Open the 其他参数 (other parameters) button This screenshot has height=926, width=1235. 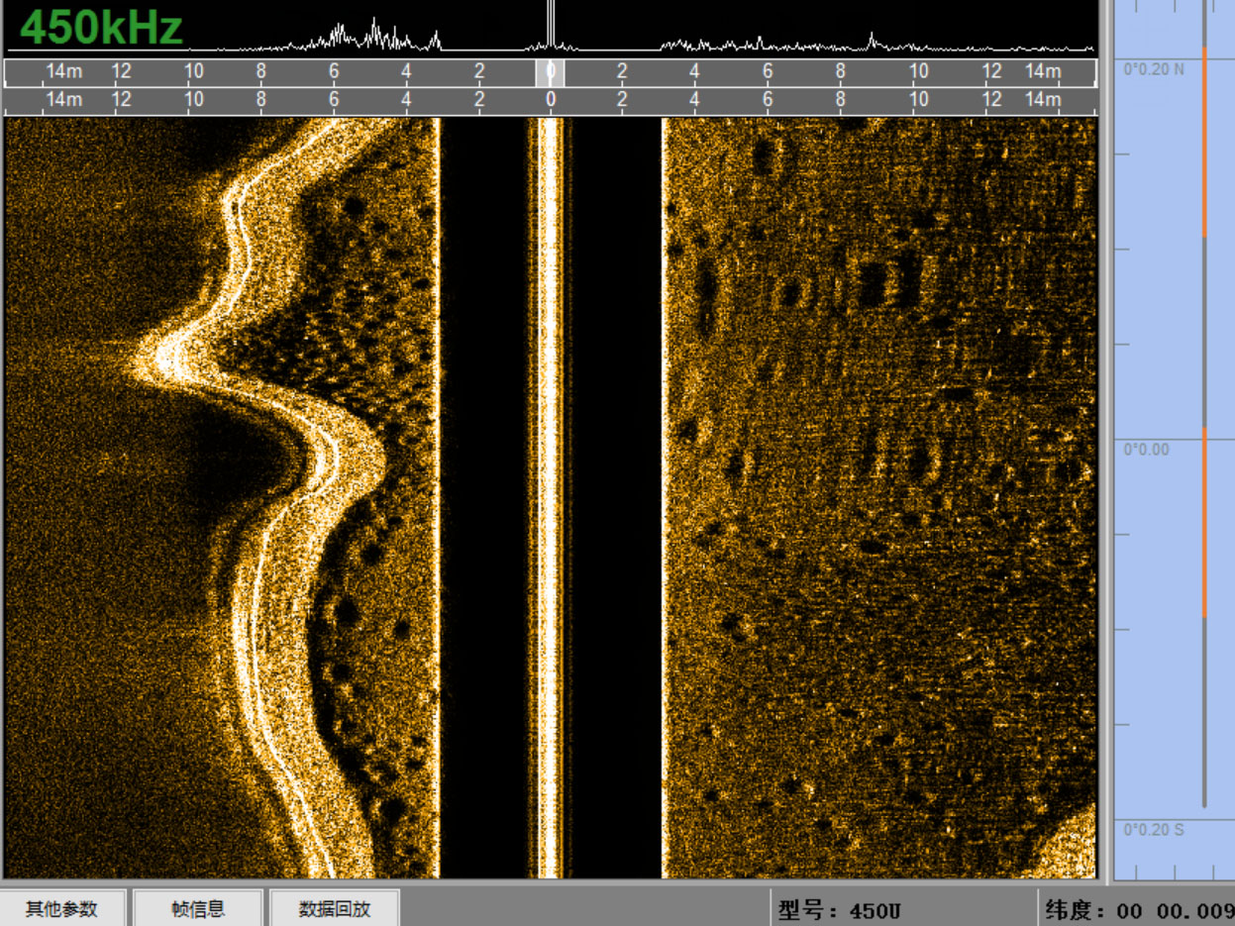(x=62, y=908)
